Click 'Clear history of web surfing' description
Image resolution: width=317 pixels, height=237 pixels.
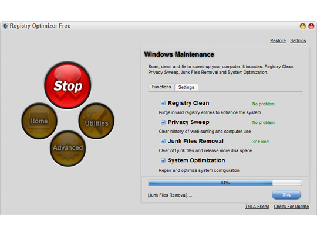tap(205, 132)
